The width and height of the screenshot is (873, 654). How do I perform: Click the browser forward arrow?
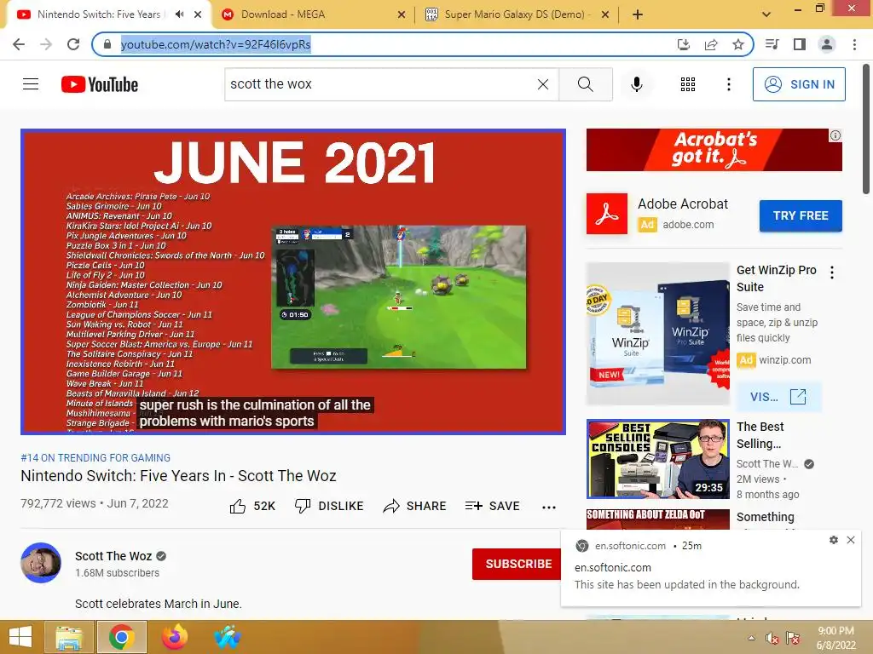pyautogui.click(x=46, y=44)
